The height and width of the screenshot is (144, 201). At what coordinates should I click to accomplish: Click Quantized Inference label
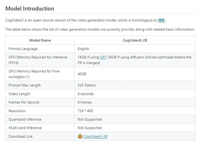[25, 119]
